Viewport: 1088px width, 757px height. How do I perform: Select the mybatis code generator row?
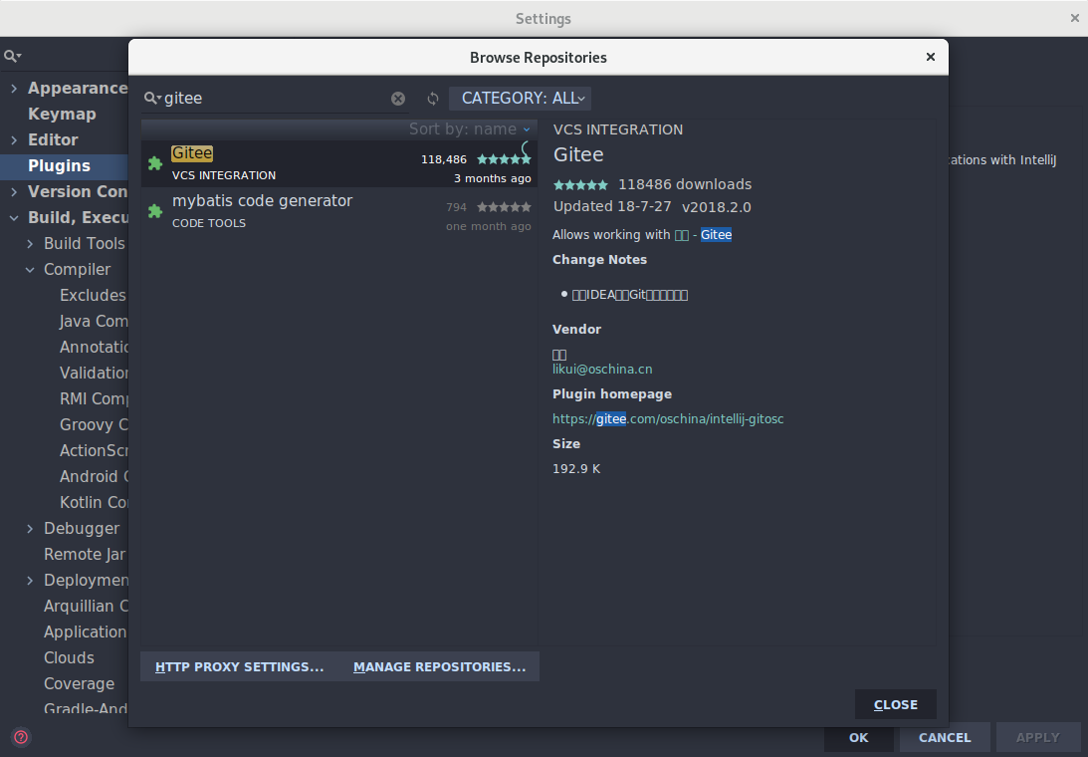(x=339, y=211)
